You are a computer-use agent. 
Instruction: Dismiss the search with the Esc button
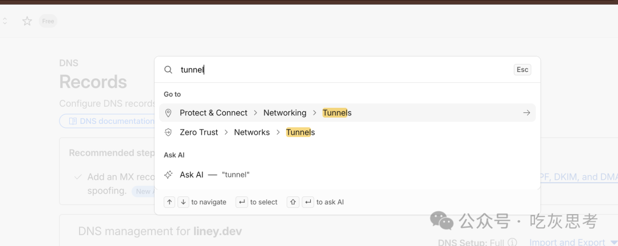coord(522,70)
